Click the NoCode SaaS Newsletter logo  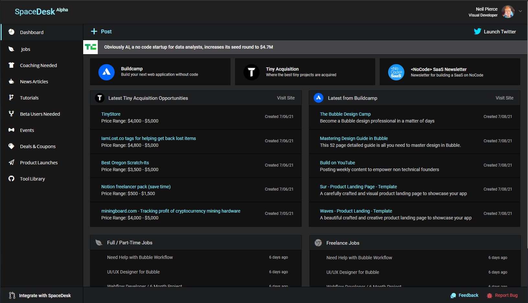pos(396,72)
